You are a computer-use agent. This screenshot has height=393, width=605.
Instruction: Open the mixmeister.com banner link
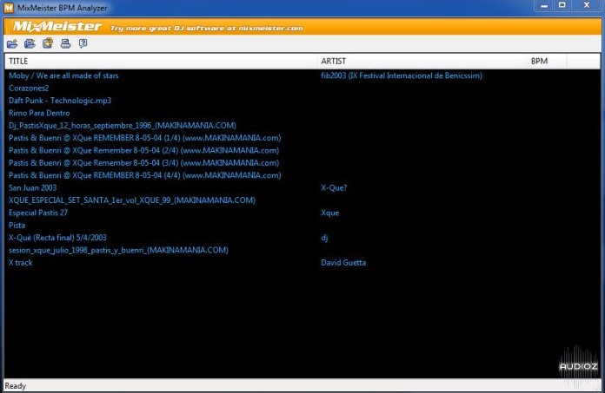coord(206,28)
